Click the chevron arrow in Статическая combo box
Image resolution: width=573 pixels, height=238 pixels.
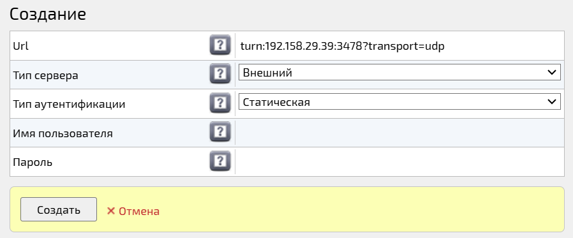(x=552, y=101)
